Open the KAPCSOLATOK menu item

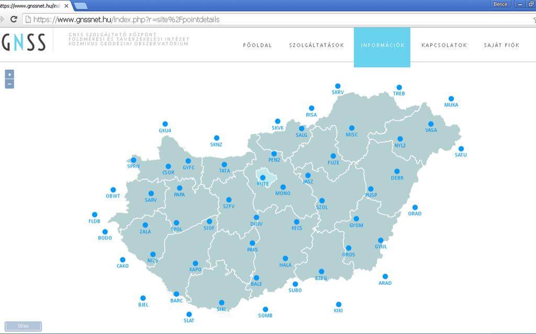point(444,45)
